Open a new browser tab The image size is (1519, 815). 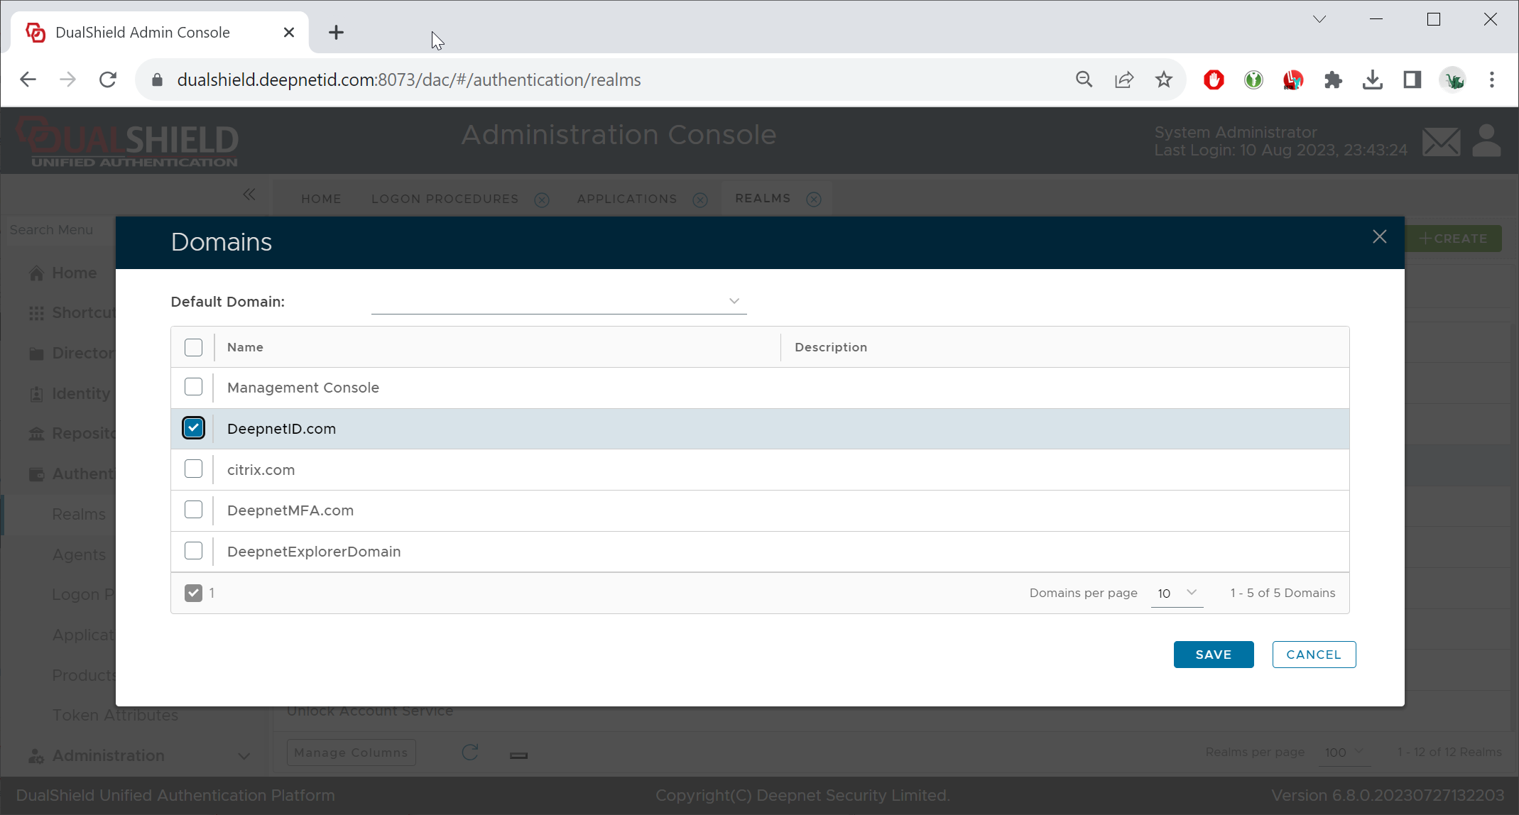[336, 33]
